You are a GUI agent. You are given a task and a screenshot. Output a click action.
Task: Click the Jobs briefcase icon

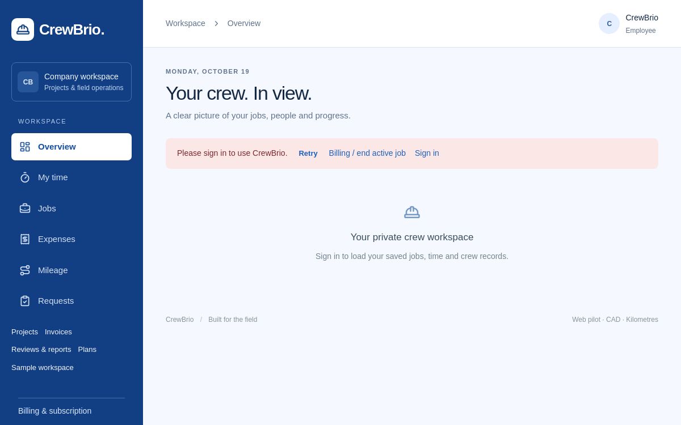coord(25,208)
